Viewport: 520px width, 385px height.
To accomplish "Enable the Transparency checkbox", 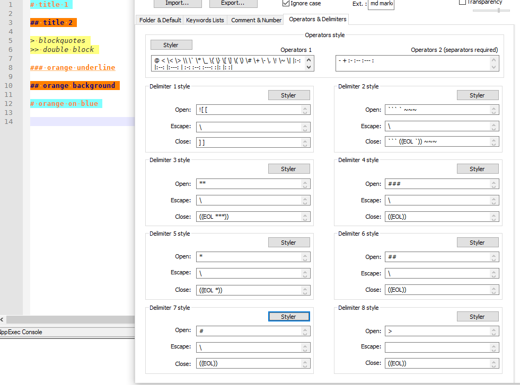I will pyautogui.click(x=462, y=2).
